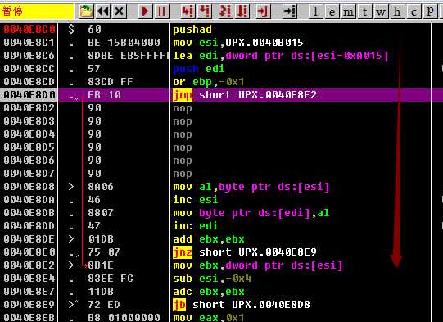Select mov ebx,dword ptr ds:[esi] line
Viewport: 443px width, 322px height.
tap(258, 265)
